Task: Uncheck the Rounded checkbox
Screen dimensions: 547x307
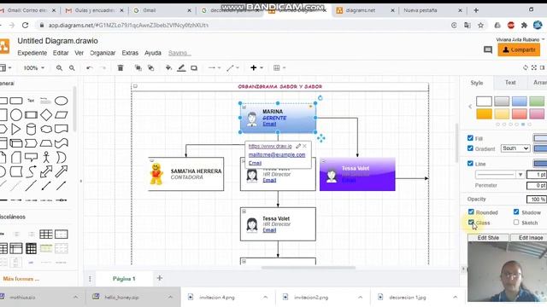Action: click(471, 211)
